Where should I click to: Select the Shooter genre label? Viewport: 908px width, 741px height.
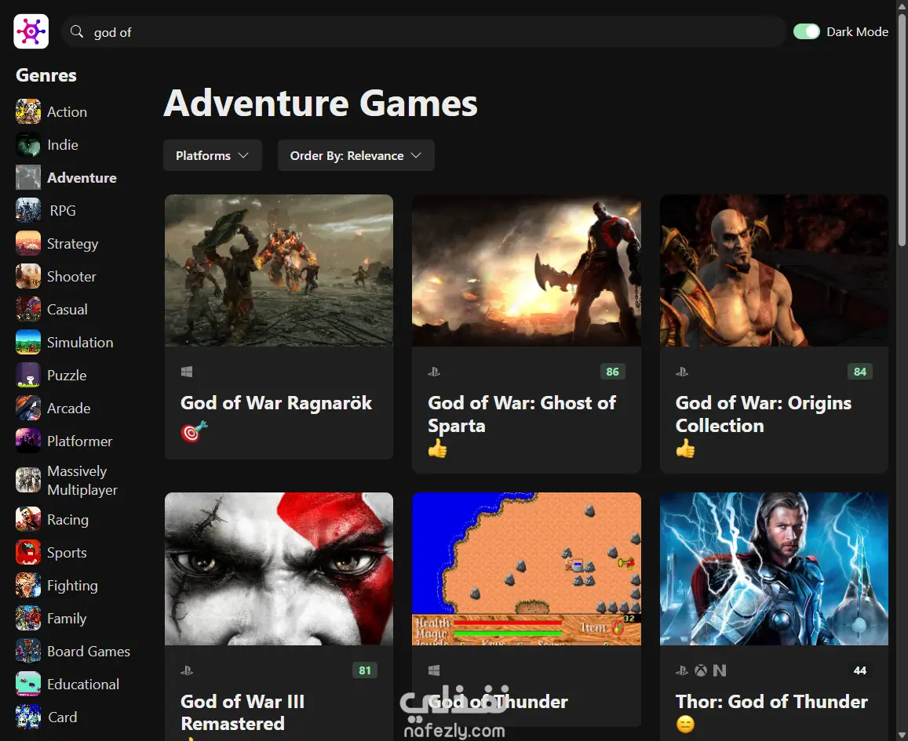[71, 277]
